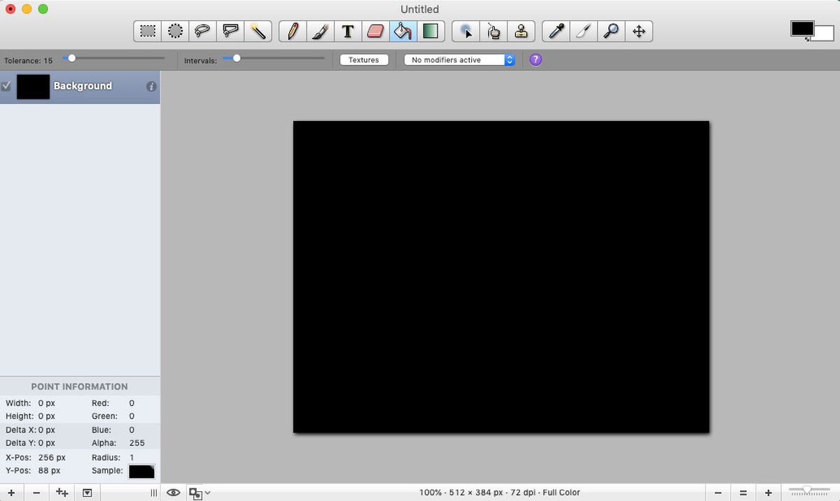This screenshot has height=501, width=840.
Task: Add a new layer with plus button
Action: pos(11,493)
